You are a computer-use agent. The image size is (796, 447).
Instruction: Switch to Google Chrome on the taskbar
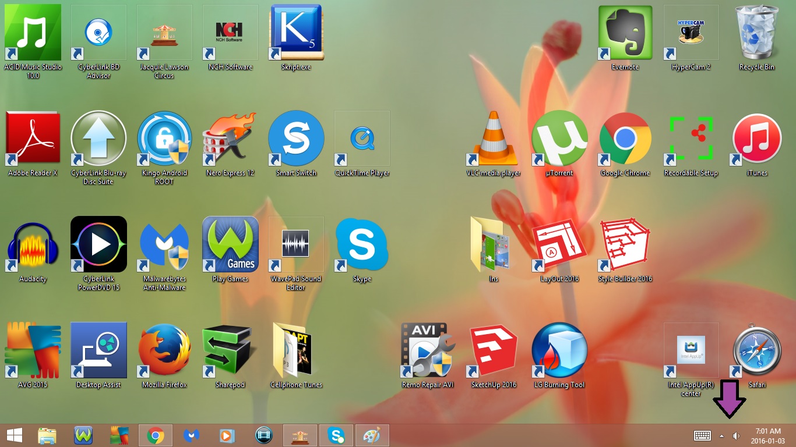click(155, 435)
